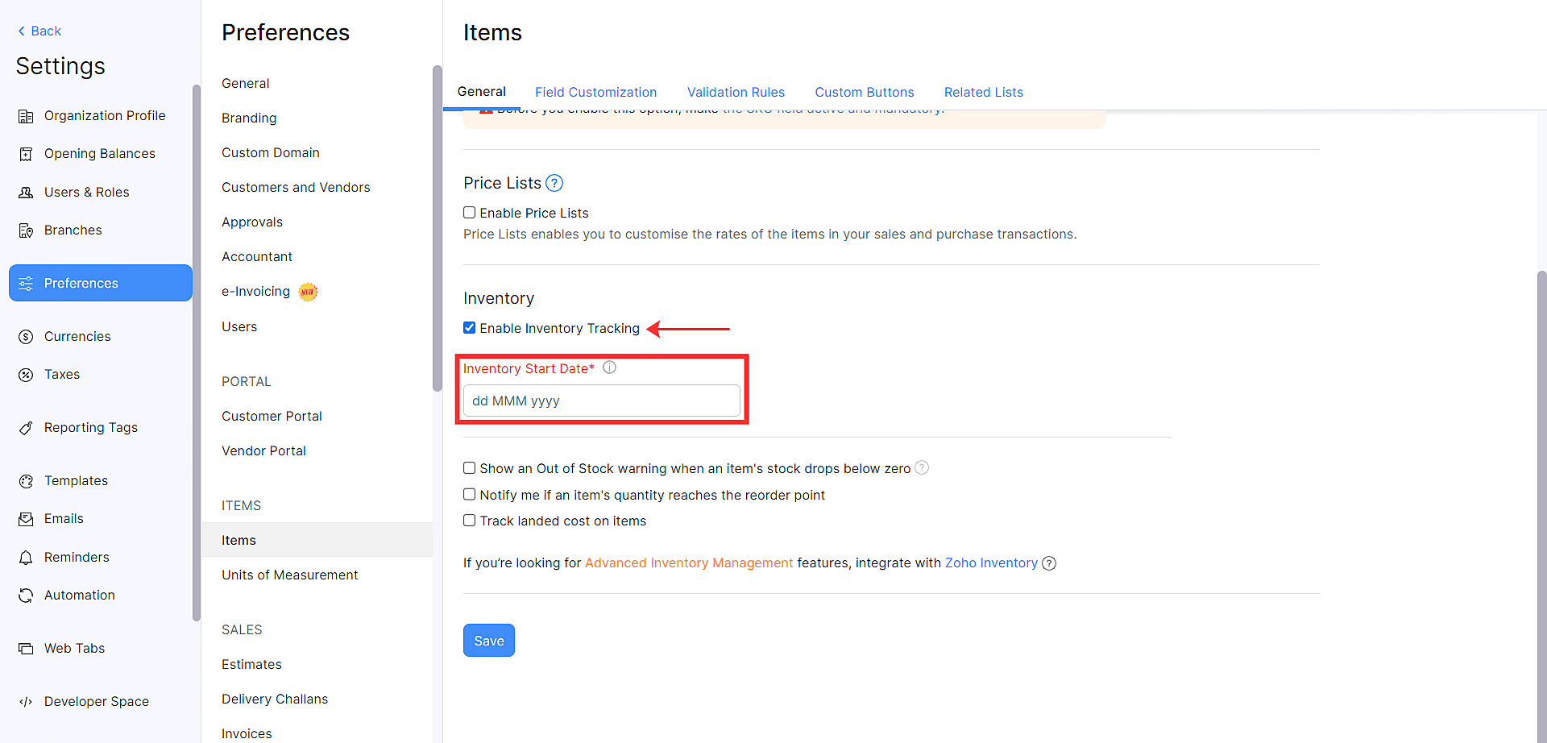Uncheck Enable Inventory Tracking

pyautogui.click(x=469, y=327)
